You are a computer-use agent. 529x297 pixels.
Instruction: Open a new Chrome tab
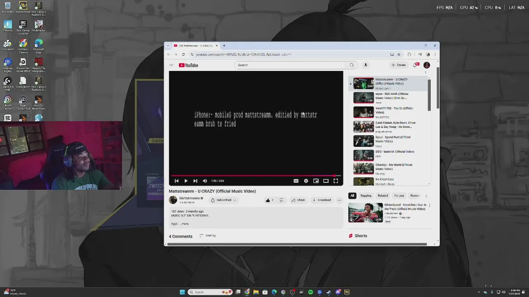[x=224, y=46]
